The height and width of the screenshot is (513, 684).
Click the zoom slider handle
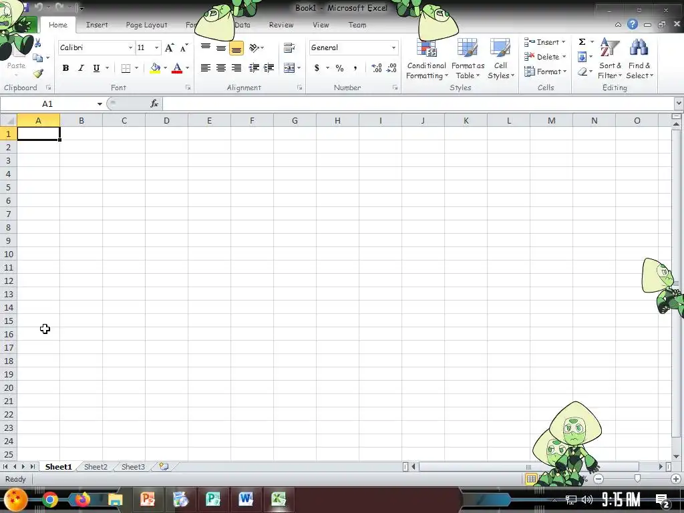637,479
